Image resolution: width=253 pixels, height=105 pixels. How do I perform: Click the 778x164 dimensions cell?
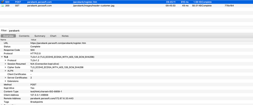(x=229, y=6)
